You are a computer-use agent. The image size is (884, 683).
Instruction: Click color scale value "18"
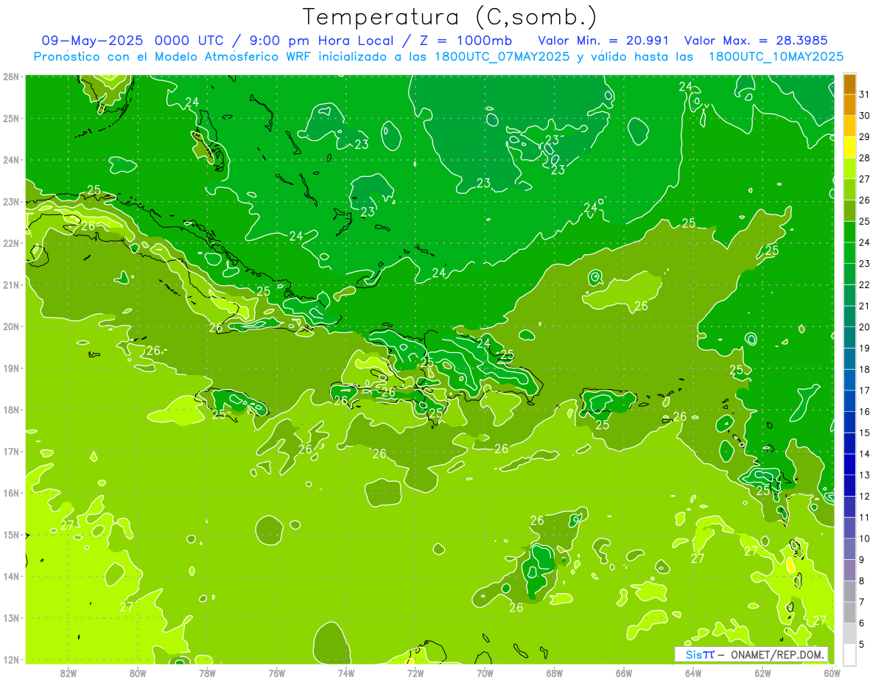(865, 369)
